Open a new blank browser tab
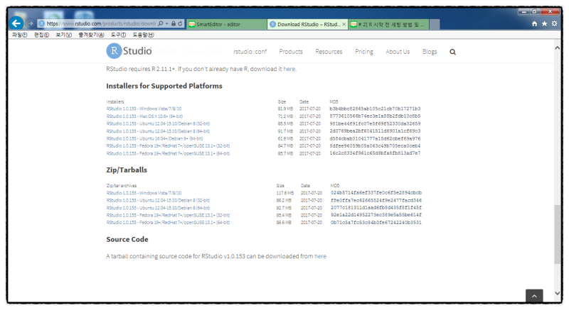 coord(435,24)
